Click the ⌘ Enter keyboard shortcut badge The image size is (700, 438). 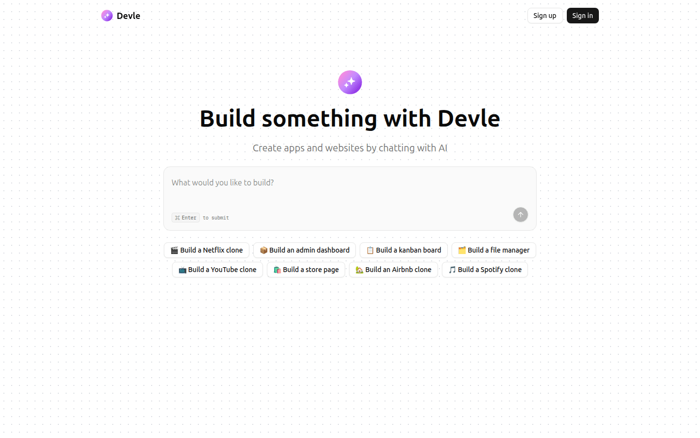186,218
